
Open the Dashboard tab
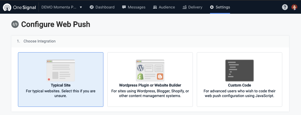tap(102, 7)
